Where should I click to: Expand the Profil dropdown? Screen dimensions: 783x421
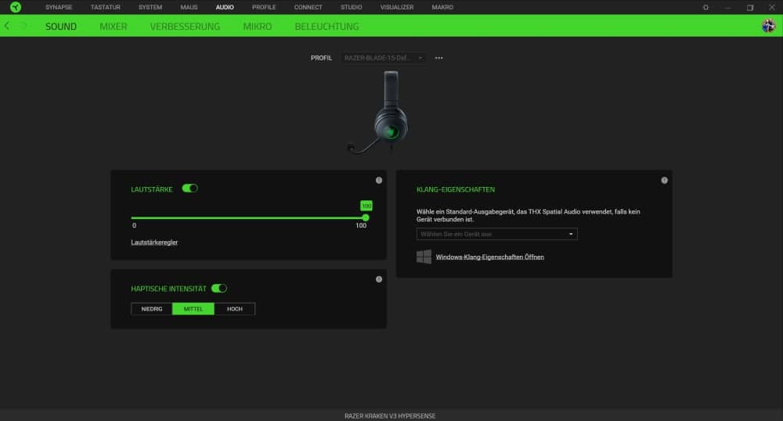tap(384, 58)
